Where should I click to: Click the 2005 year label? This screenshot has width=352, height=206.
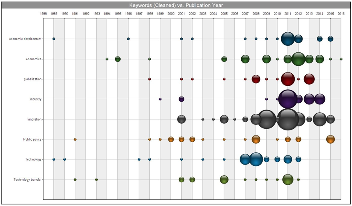point(224,14)
